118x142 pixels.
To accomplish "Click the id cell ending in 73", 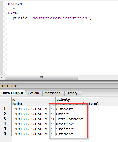I will (33, 123).
